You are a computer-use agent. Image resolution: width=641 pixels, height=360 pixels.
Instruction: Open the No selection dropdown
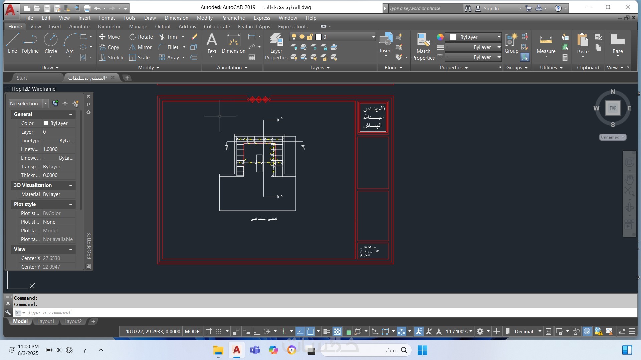point(46,104)
